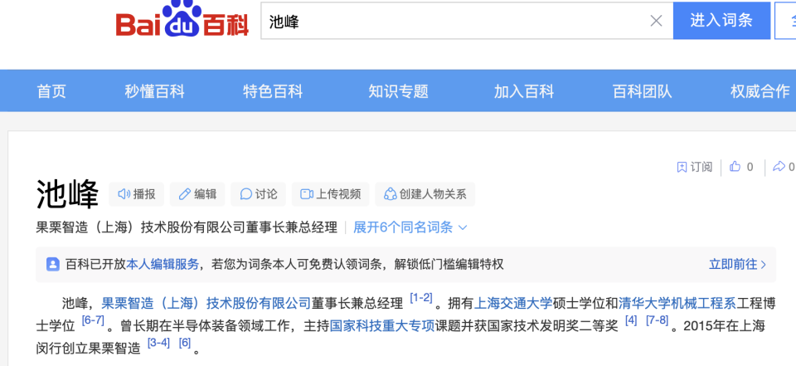Open reference [1-2] citation
Screen dimensions: 796x366
pyautogui.click(x=421, y=299)
